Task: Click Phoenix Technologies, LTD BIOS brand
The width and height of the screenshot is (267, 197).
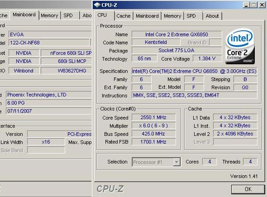Action: (x=49, y=95)
